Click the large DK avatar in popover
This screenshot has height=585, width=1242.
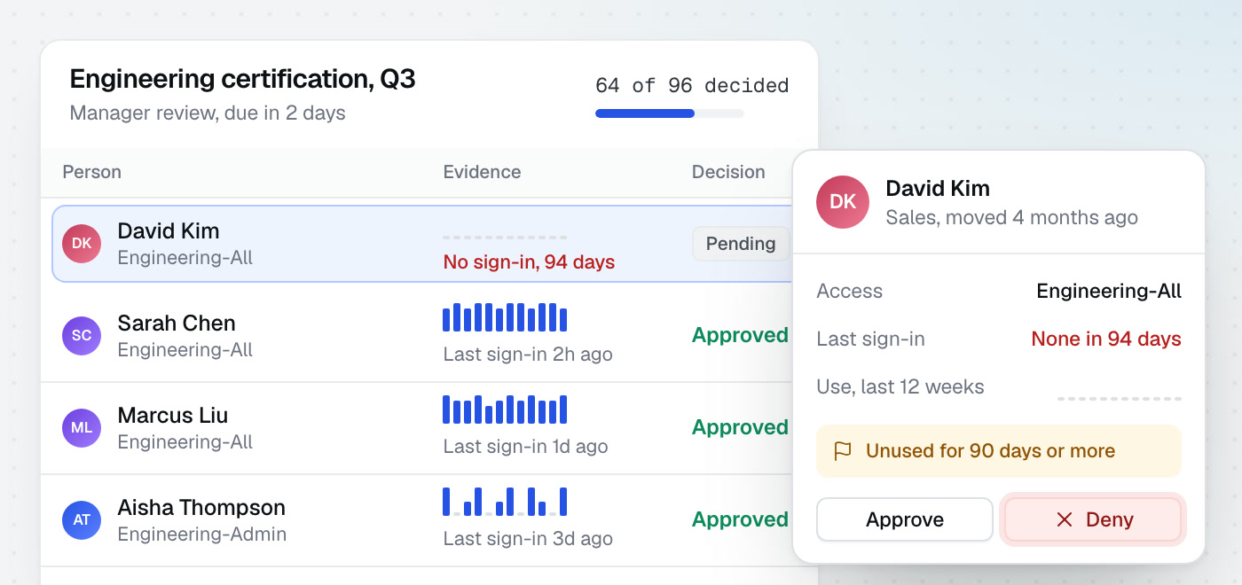843,202
